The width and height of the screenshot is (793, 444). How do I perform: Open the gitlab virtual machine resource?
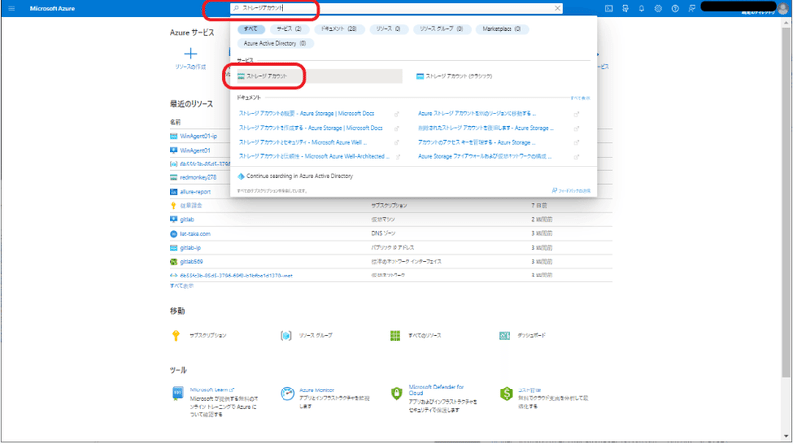[x=187, y=220]
